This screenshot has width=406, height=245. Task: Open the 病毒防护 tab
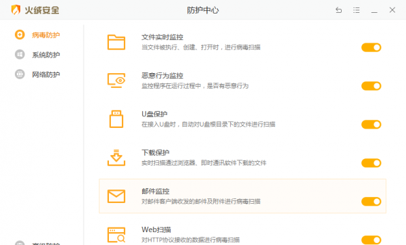[46, 35]
